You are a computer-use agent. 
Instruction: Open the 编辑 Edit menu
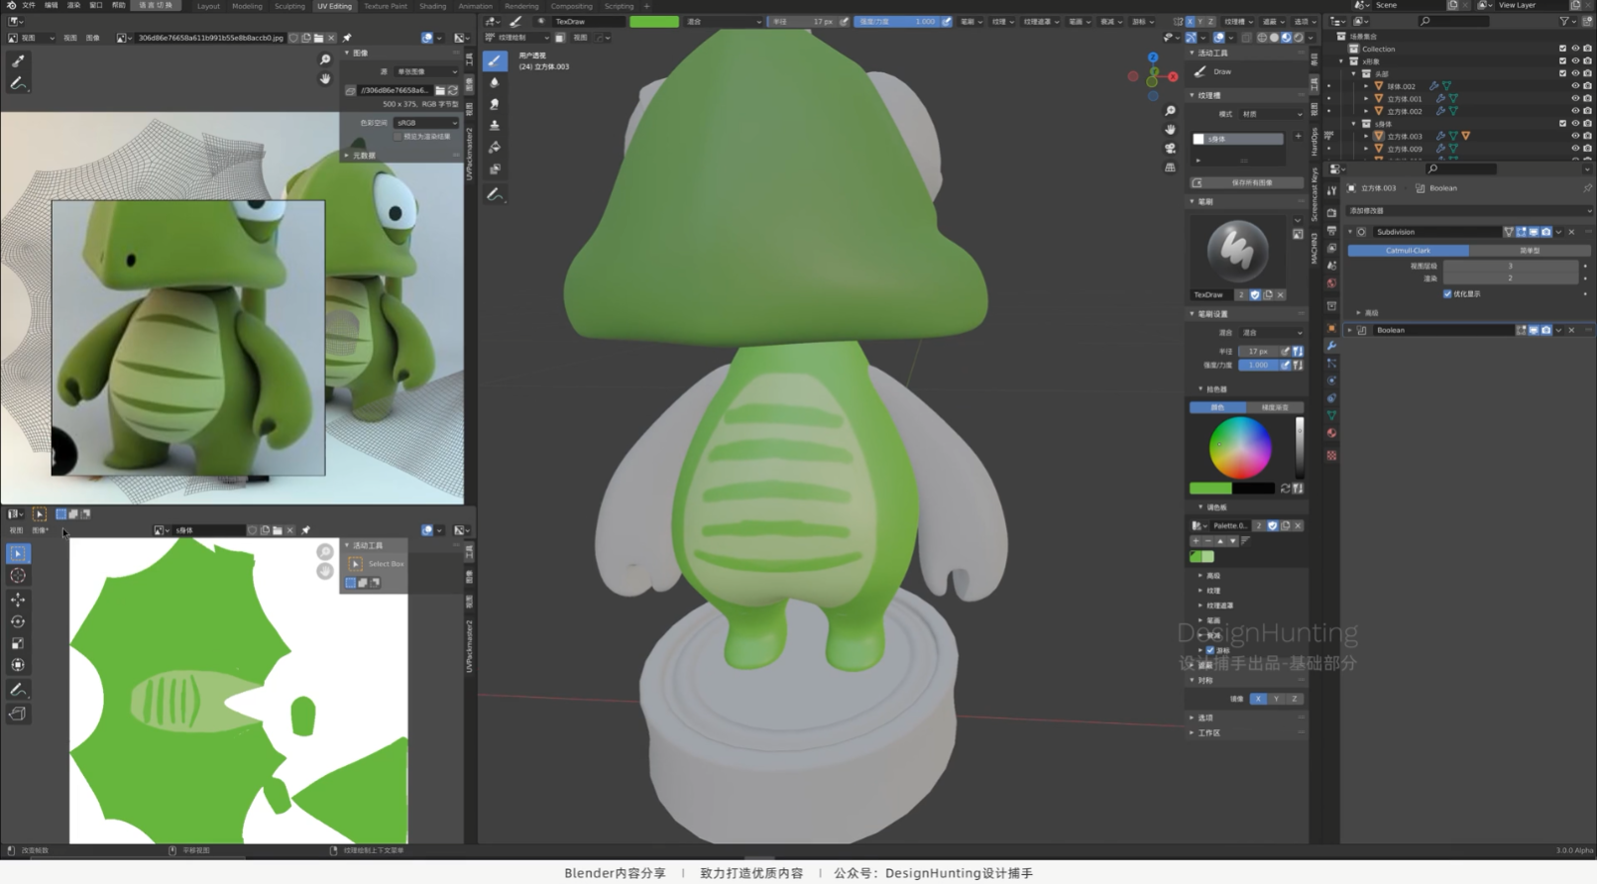coord(51,6)
